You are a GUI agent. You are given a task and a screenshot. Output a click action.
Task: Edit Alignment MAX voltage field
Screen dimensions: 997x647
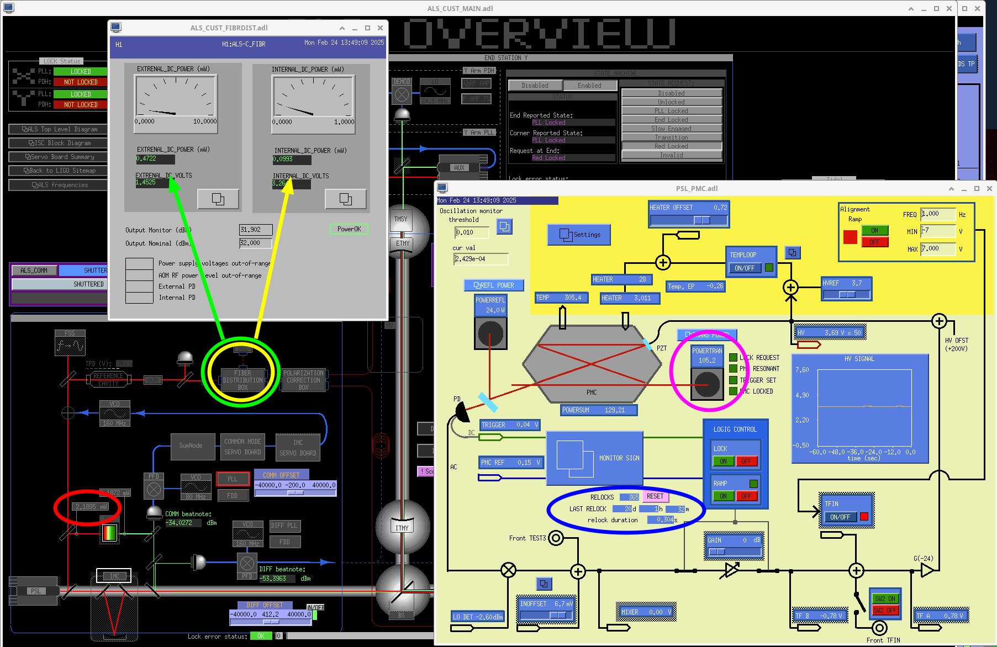pyautogui.click(x=938, y=249)
